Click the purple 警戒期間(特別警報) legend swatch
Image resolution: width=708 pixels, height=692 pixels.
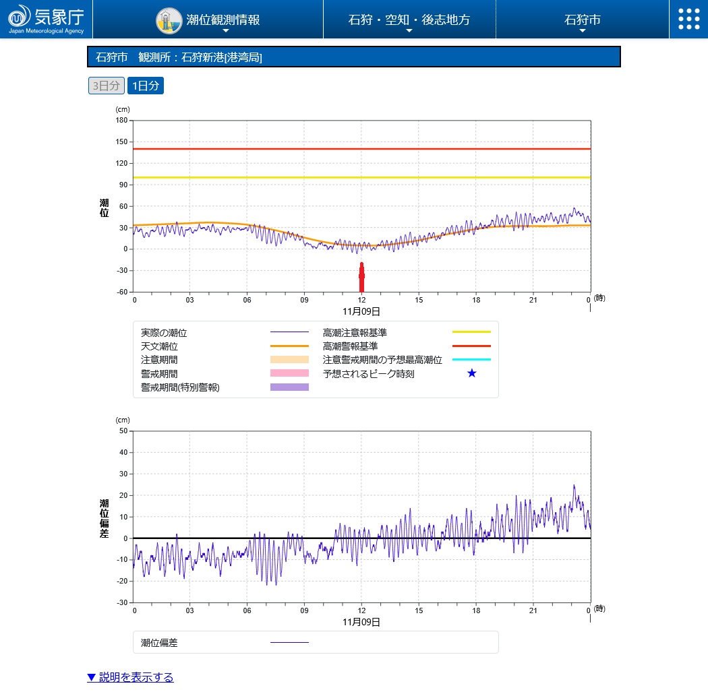[x=289, y=387]
